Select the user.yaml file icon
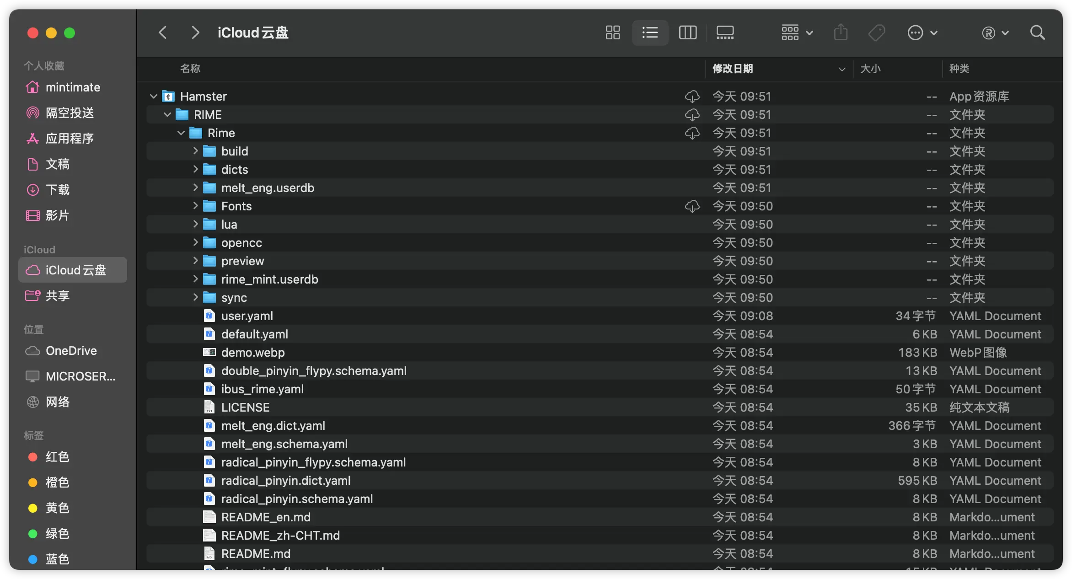The image size is (1072, 579). tap(209, 316)
